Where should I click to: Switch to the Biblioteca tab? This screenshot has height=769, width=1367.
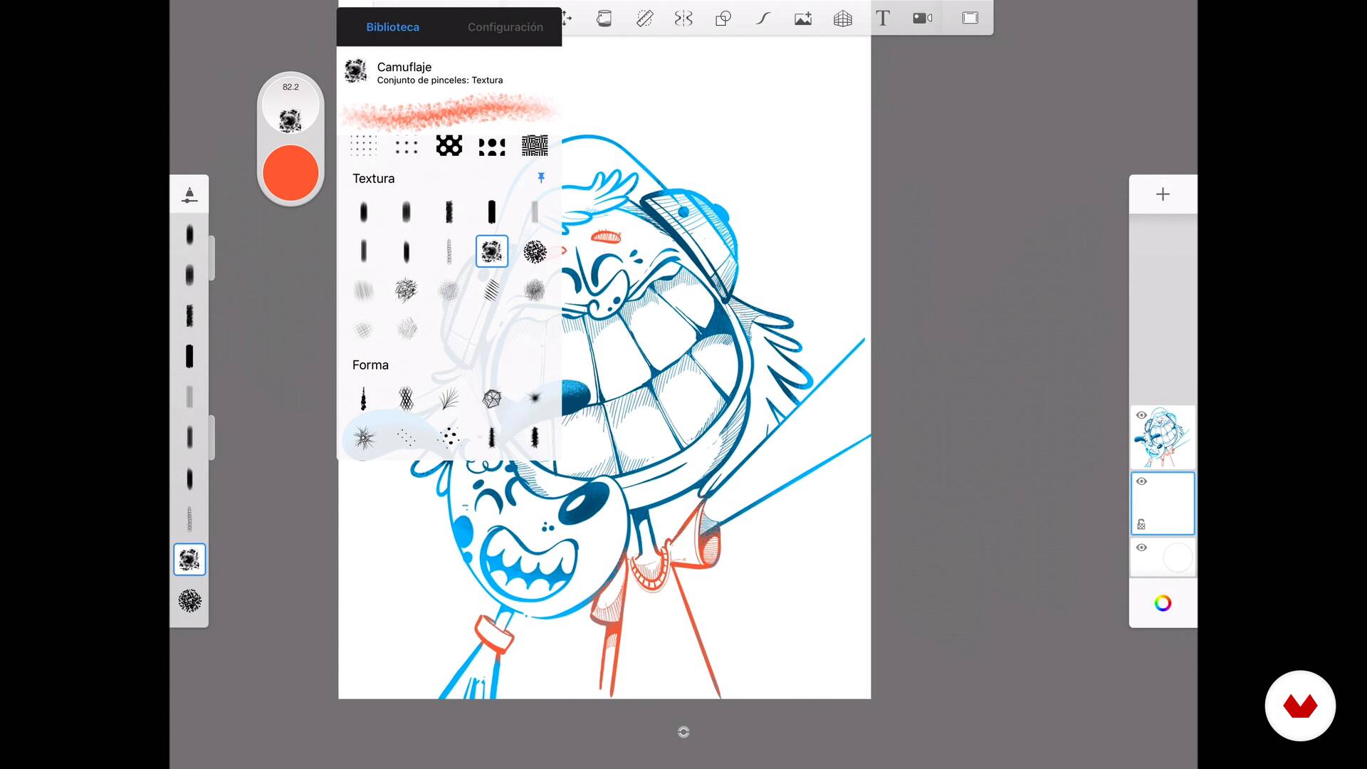392,27
